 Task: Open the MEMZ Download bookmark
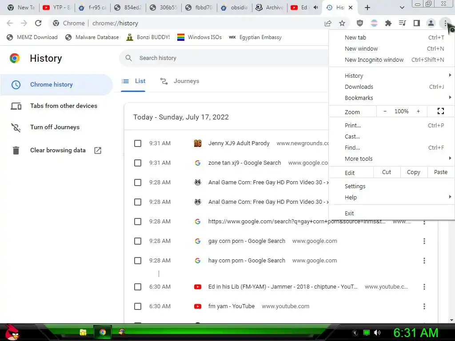point(32,37)
